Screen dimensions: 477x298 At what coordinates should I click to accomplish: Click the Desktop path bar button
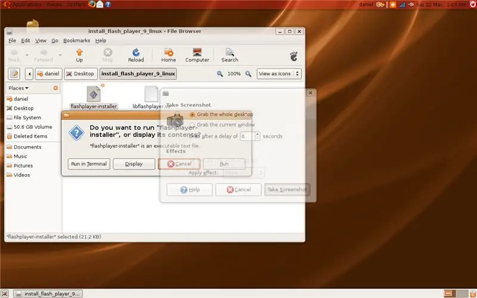pyautogui.click(x=81, y=73)
